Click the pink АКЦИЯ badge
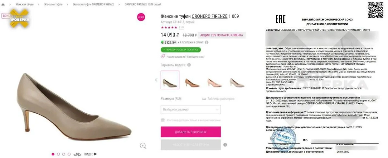Image resolution: width=388 pixels, height=158 pixels. click(x=141, y=17)
